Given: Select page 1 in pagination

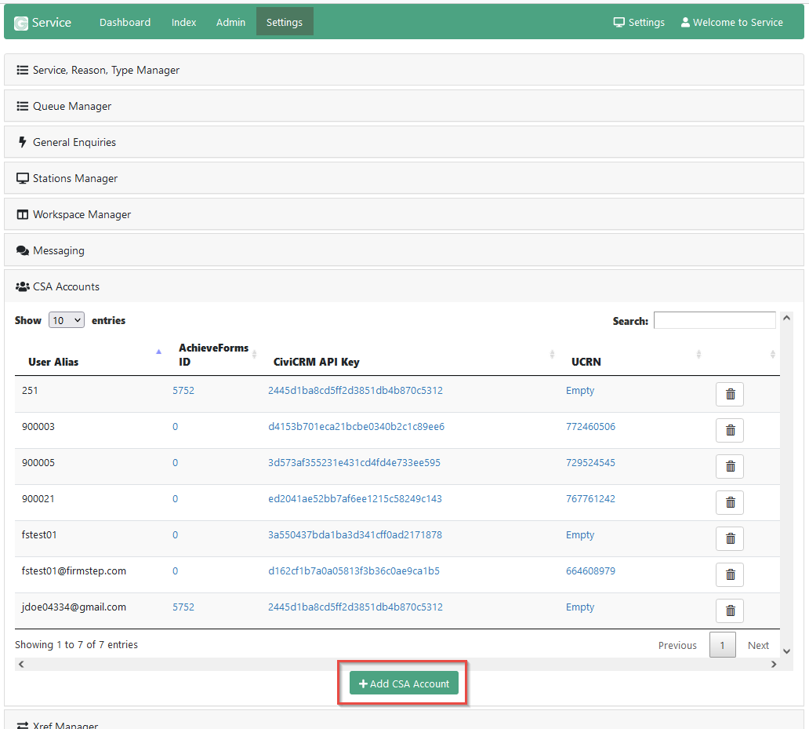Looking at the screenshot, I should pyautogui.click(x=722, y=645).
